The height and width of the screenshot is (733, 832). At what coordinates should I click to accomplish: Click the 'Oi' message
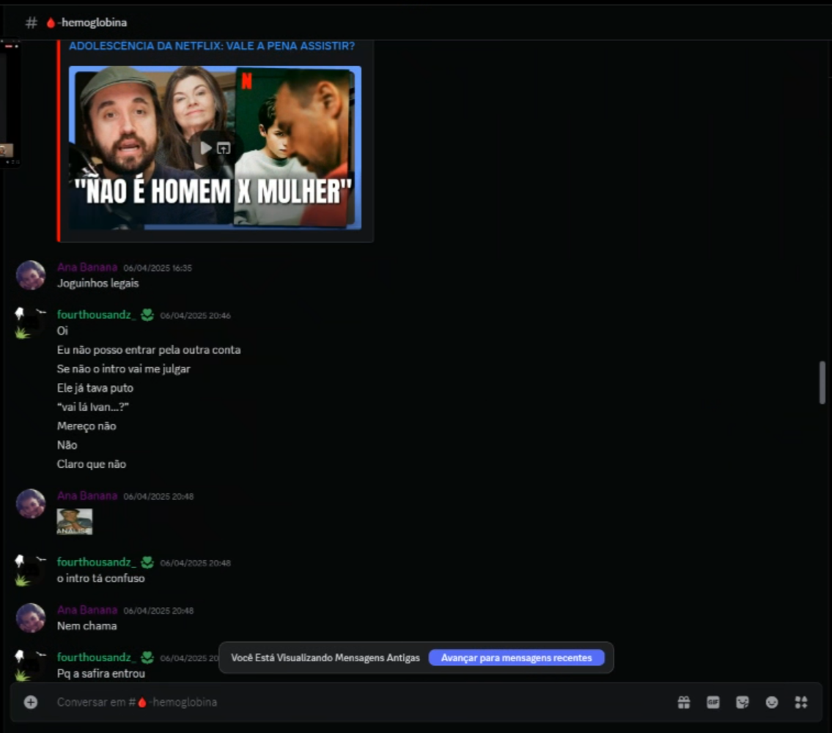click(62, 331)
